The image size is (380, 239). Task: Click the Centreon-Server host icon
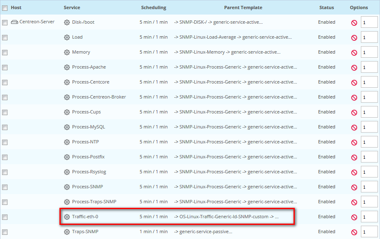coord(14,22)
